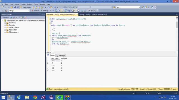Open the Connect dropdown in Object Explorer
Viewport: 179px width, 100px height.
[x=5, y=17]
